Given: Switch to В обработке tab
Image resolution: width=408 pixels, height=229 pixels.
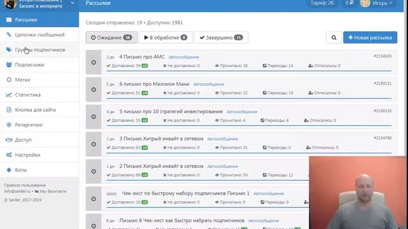Looking at the screenshot, I should 166,38.
